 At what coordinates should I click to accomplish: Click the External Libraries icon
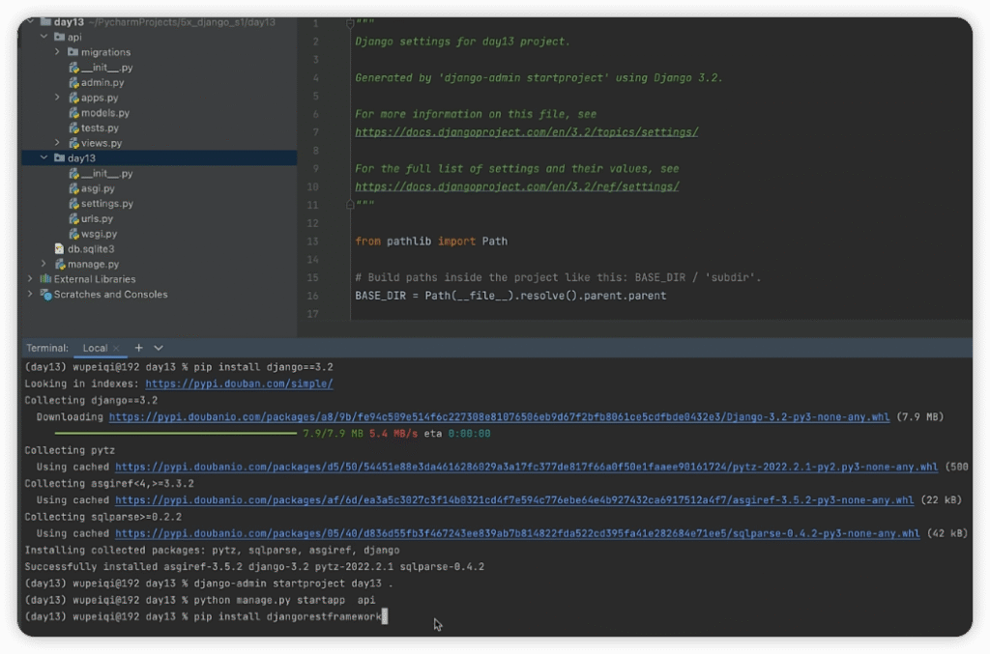pos(45,279)
